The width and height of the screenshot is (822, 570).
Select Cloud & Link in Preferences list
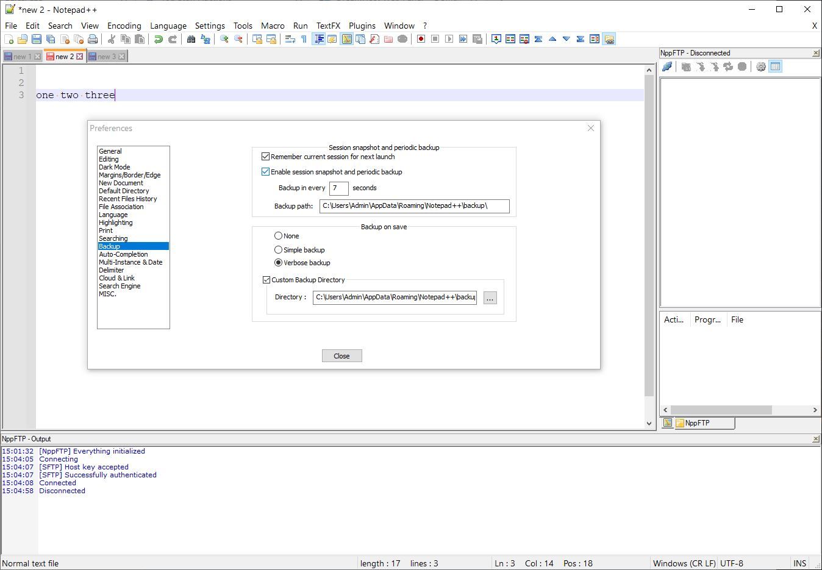click(133, 278)
